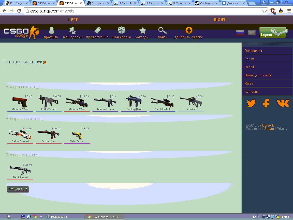Select the $3.23 Field-Tested pistol
Screen dimensions: 293x220
[x=77, y=135]
